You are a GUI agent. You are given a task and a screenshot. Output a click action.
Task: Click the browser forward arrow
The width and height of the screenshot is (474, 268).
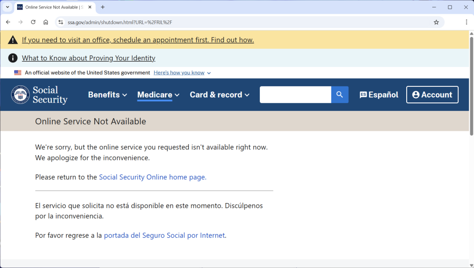[x=20, y=22]
